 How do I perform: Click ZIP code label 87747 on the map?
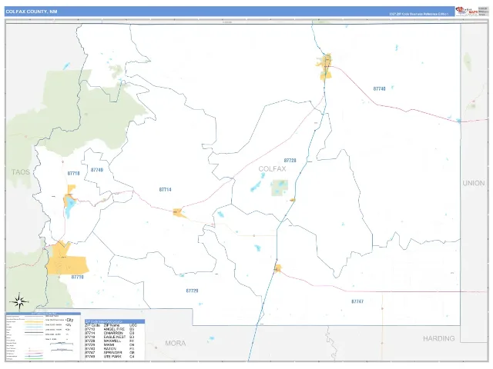(357, 301)
